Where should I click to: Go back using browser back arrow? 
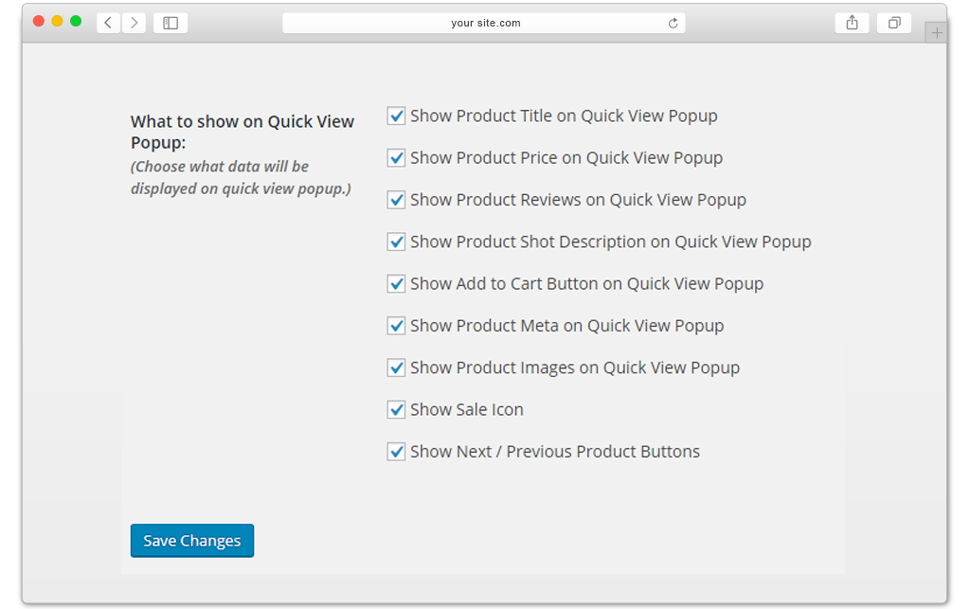click(108, 23)
